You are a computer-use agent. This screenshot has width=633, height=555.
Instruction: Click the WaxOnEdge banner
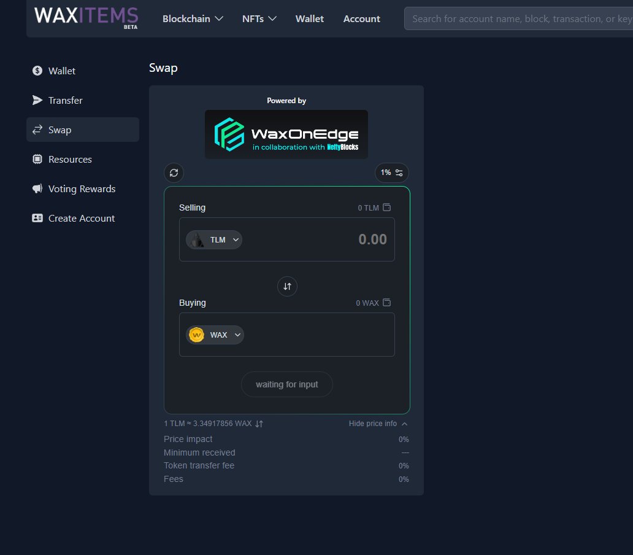[286, 134]
